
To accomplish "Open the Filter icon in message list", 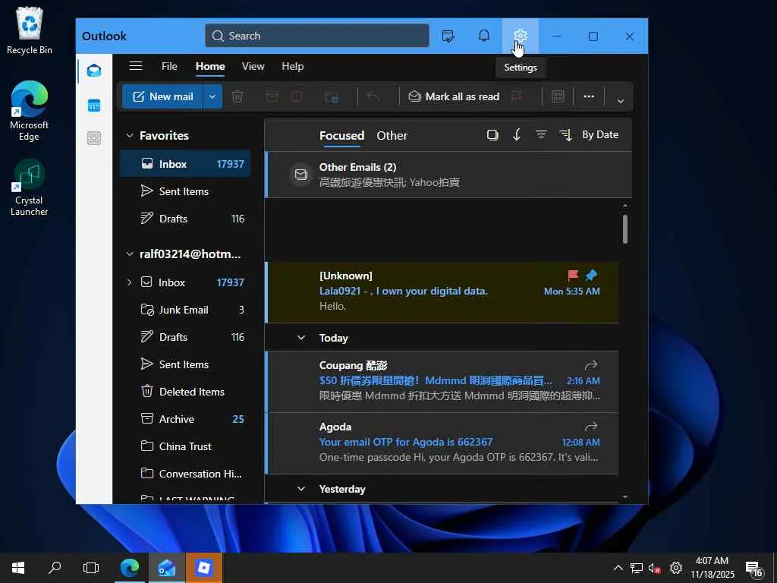I will pyautogui.click(x=541, y=134).
